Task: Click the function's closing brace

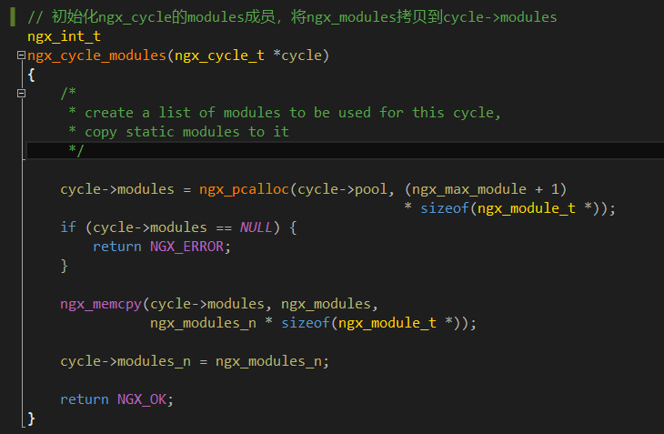Action: [x=31, y=419]
